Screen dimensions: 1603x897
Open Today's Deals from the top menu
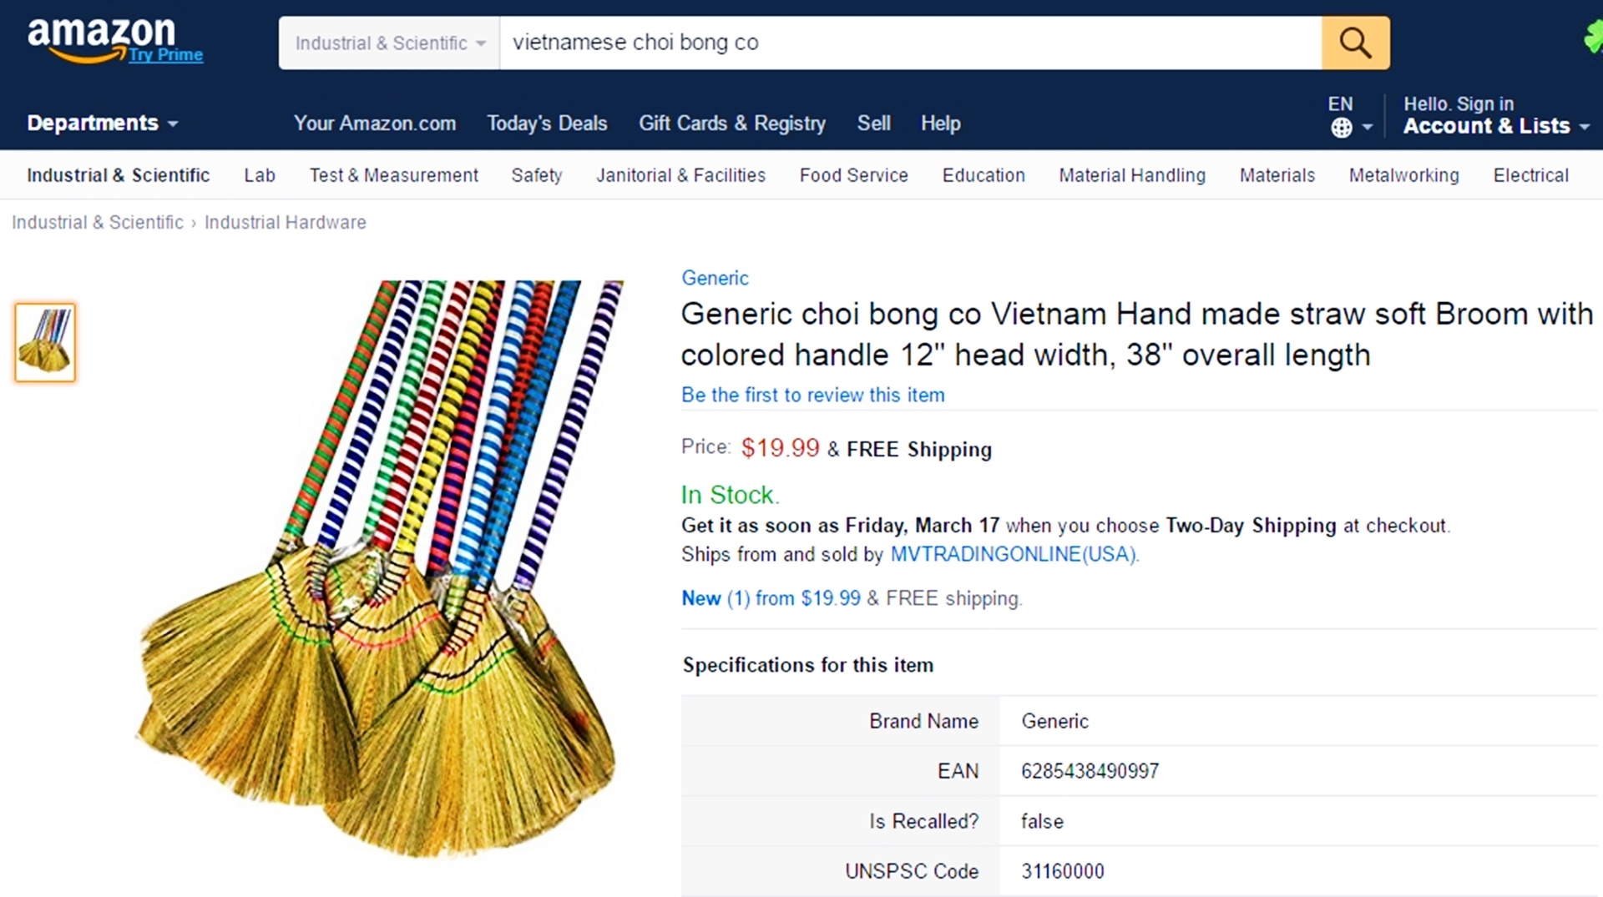click(547, 123)
